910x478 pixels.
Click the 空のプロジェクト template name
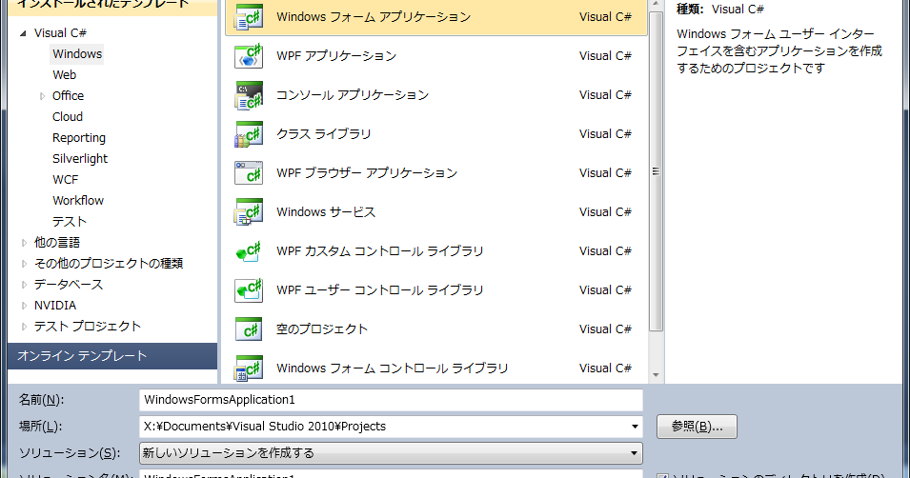click(322, 329)
